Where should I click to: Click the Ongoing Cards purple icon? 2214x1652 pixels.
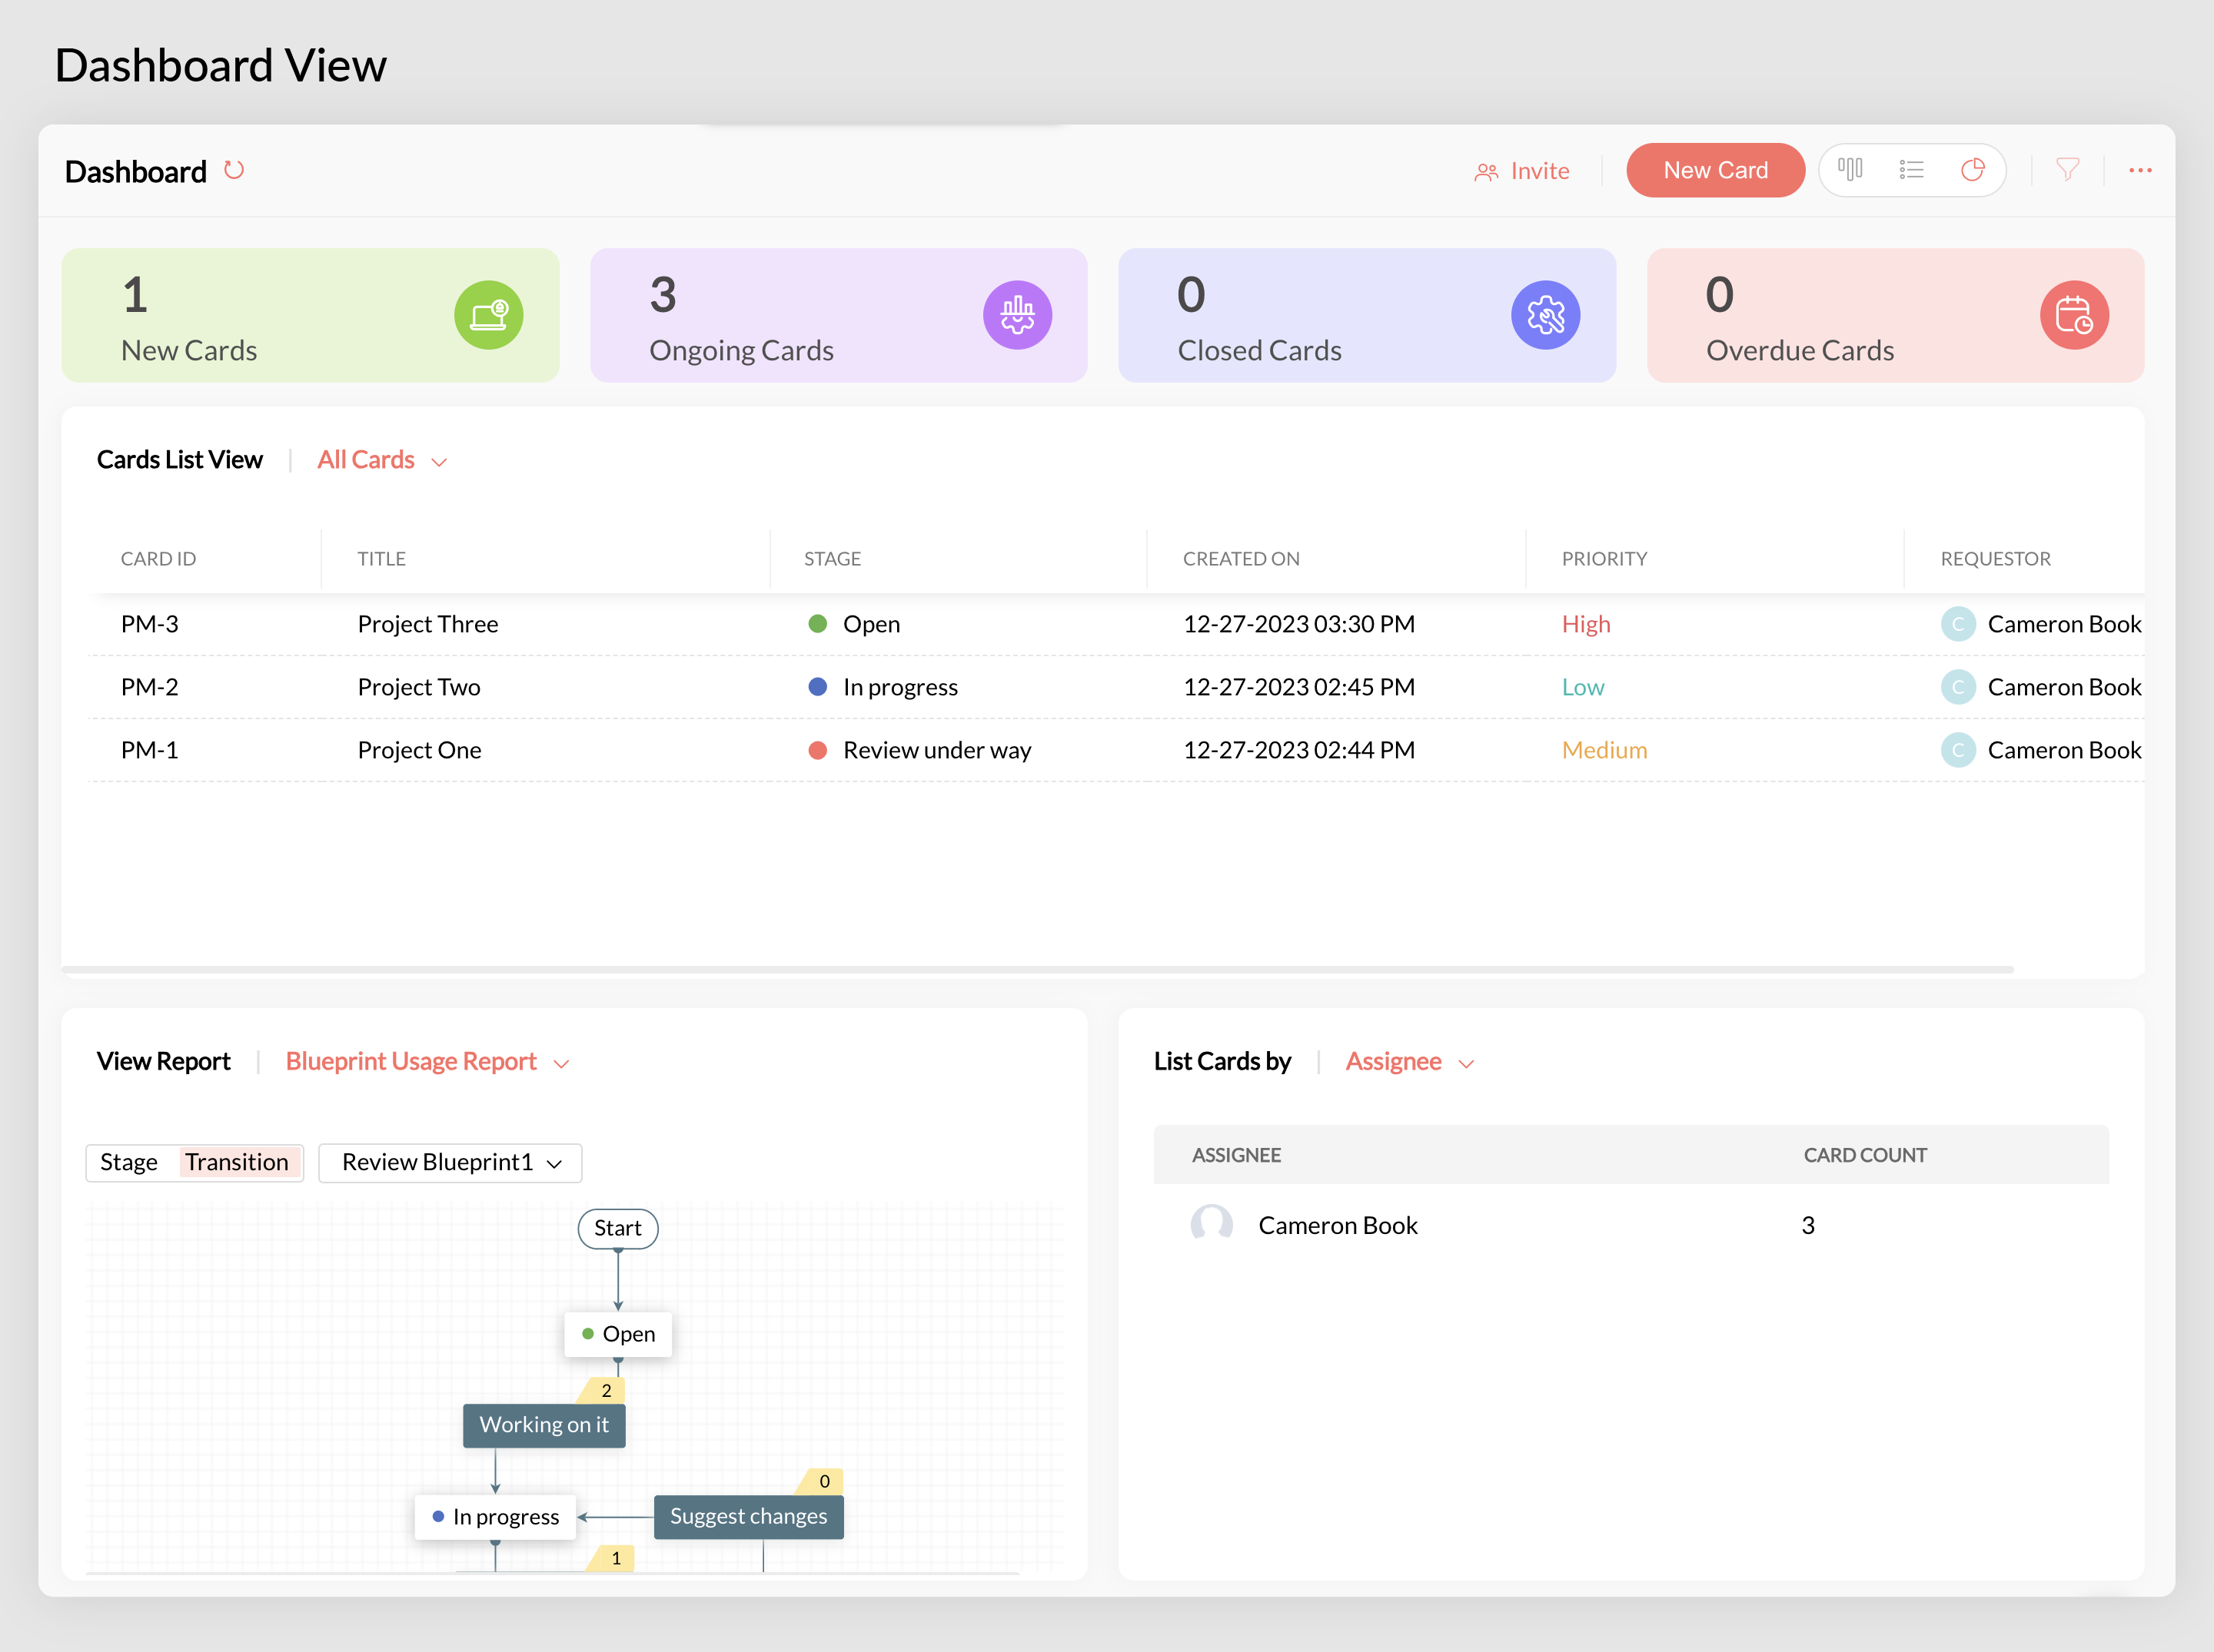click(1016, 315)
